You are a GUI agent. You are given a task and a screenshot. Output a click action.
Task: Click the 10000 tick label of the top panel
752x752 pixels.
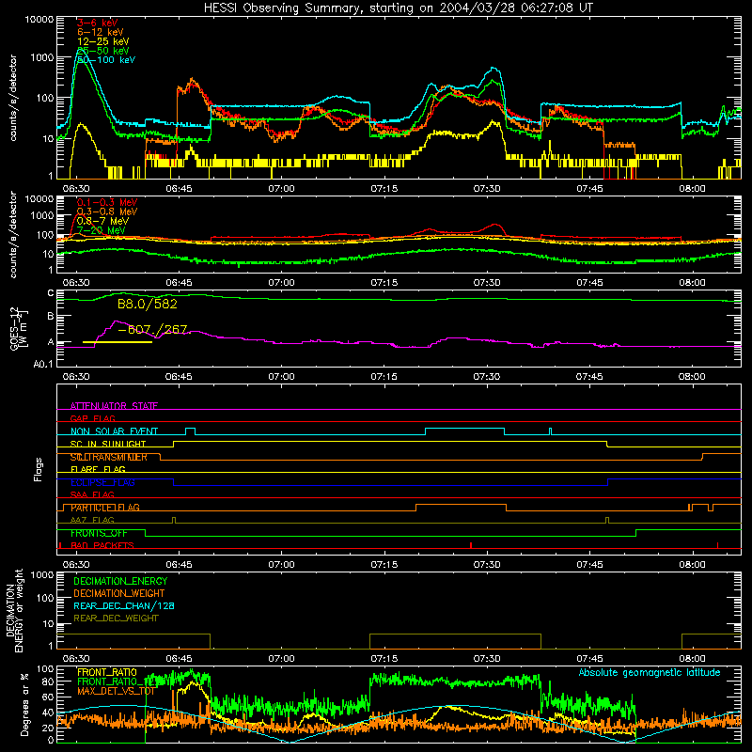pos(39,19)
